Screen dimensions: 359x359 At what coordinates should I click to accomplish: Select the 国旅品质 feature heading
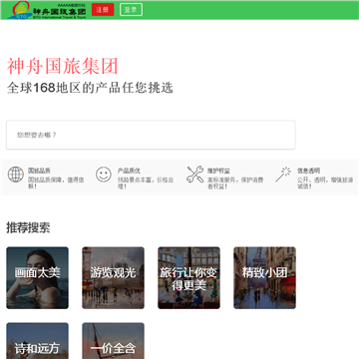(39, 171)
